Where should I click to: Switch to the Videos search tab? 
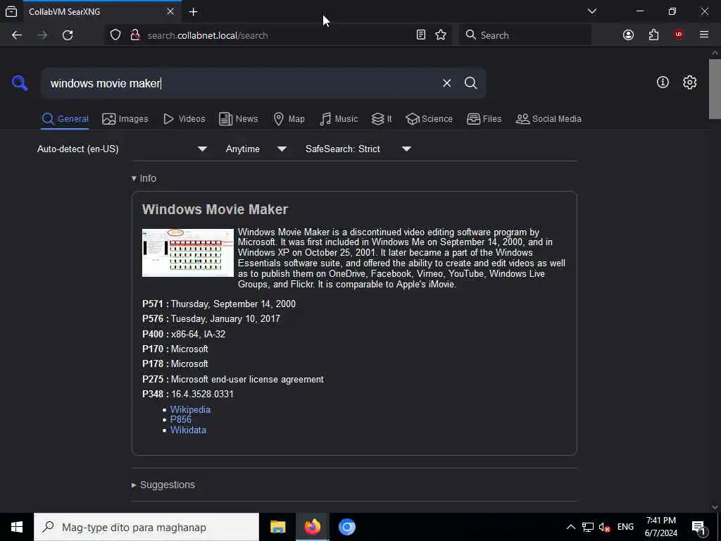point(184,118)
